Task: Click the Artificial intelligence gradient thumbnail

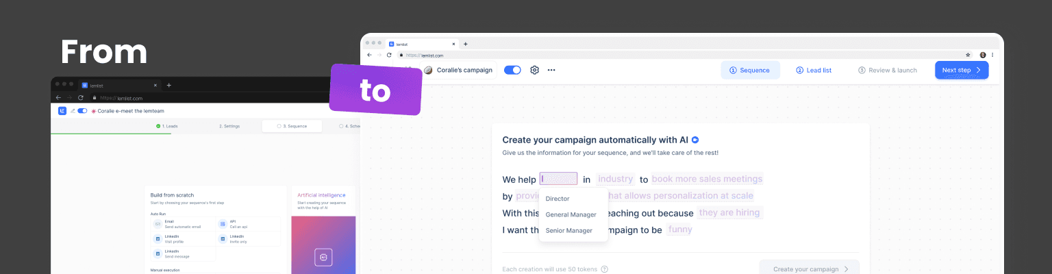Action: click(x=323, y=245)
